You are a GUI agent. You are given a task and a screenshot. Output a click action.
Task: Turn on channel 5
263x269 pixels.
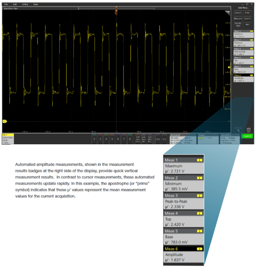(112, 139)
